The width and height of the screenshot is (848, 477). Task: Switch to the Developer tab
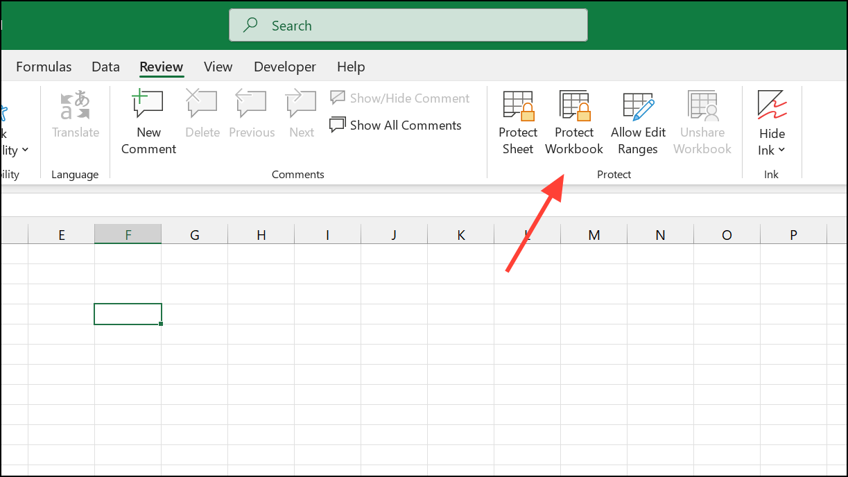[285, 67]
